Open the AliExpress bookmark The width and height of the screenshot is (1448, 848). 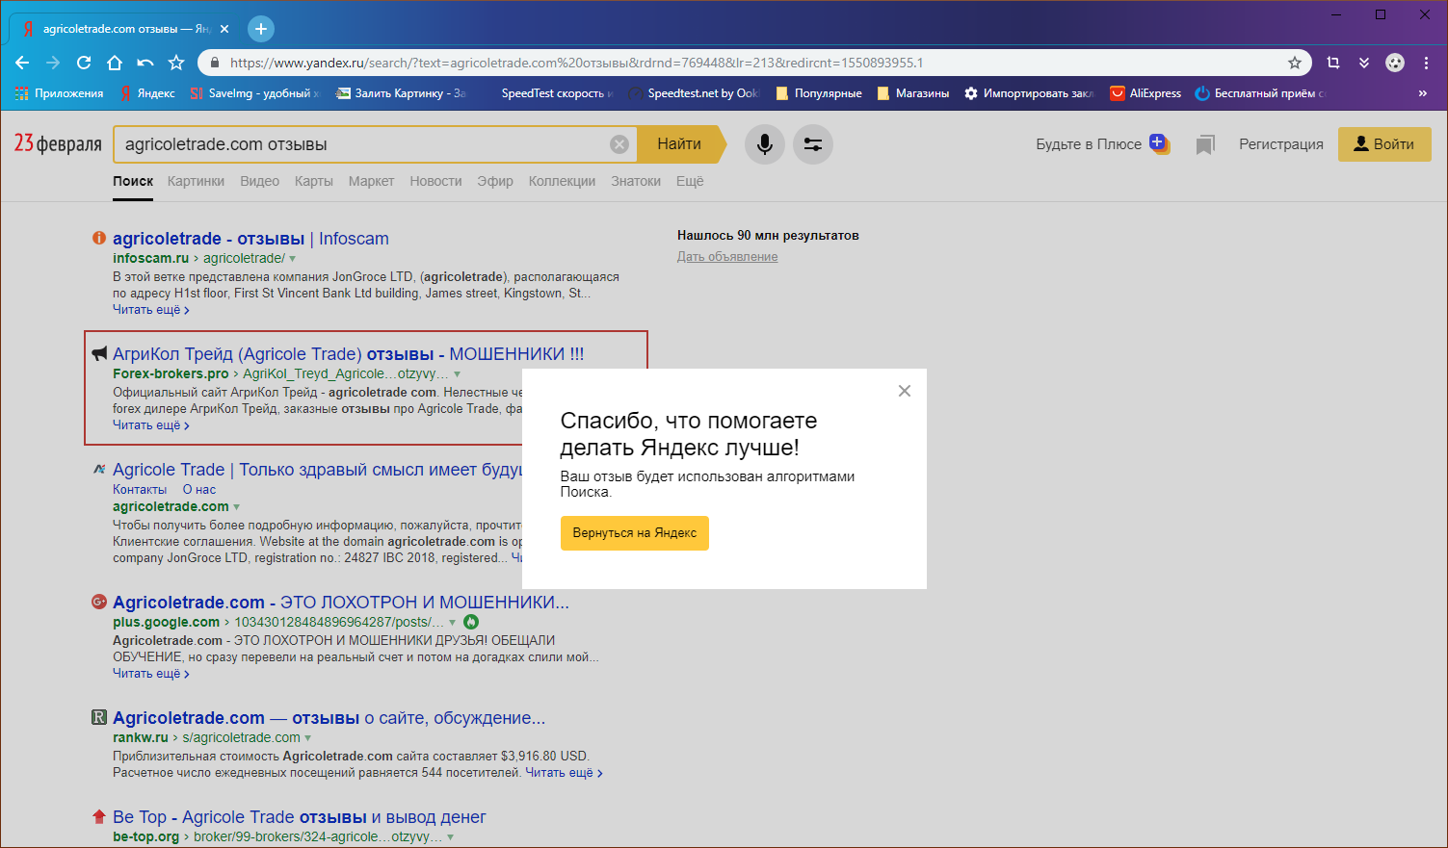pyautogui.click(x=1145, y=93)
